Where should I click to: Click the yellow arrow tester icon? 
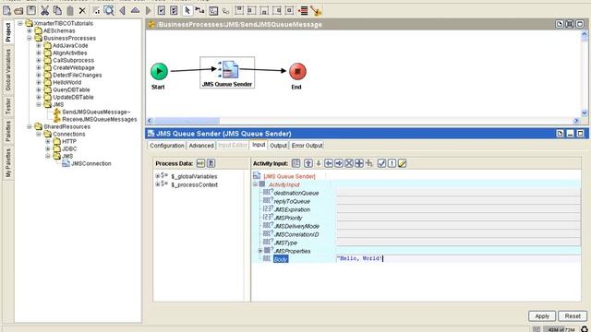316,11
